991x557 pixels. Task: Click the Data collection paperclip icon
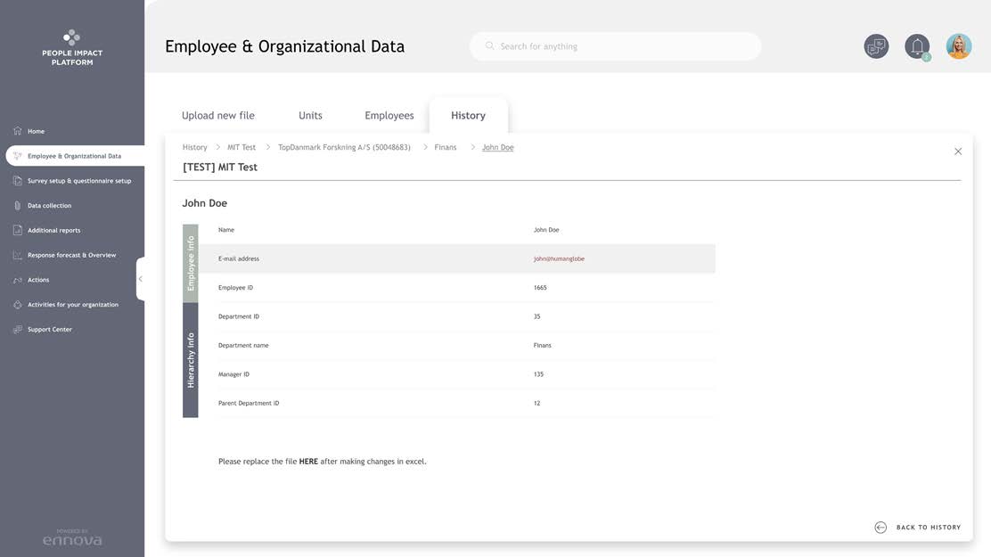[x=17, y=206]
